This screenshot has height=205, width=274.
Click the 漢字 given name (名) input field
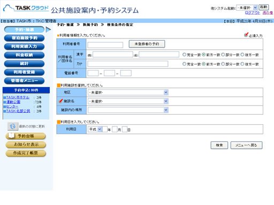coord(159,54)
